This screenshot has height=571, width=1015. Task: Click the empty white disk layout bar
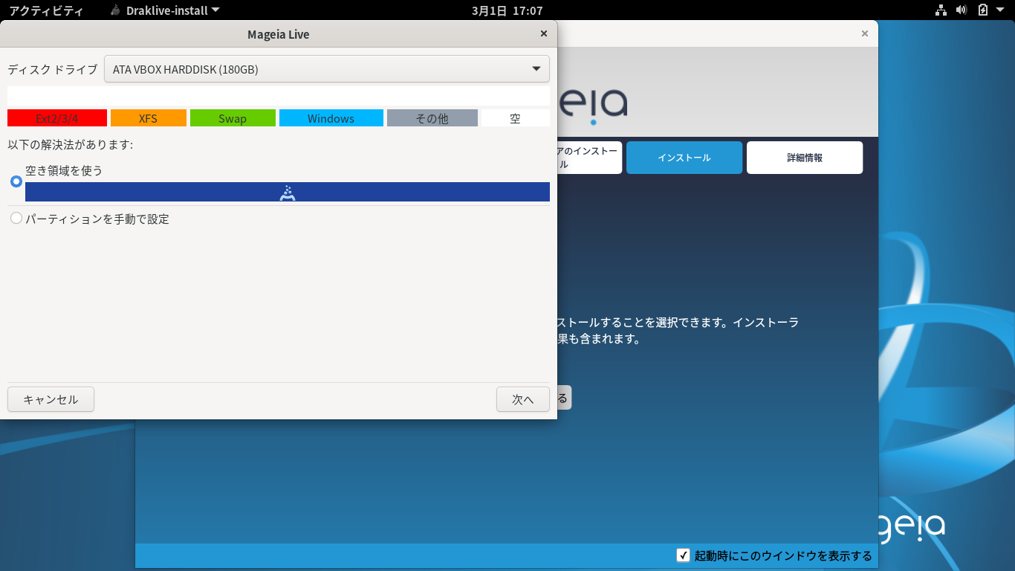click(279, 96)
